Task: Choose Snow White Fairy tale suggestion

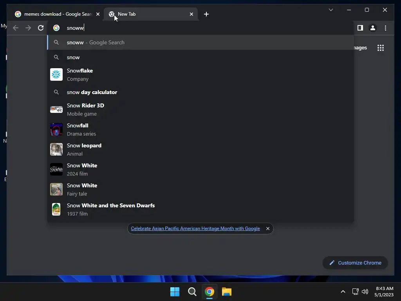Action: [200, 189]
